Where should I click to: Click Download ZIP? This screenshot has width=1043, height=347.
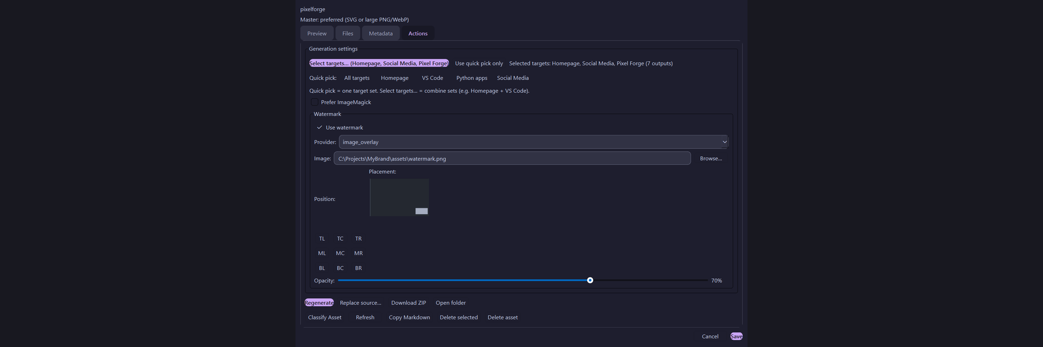[409, 303]
